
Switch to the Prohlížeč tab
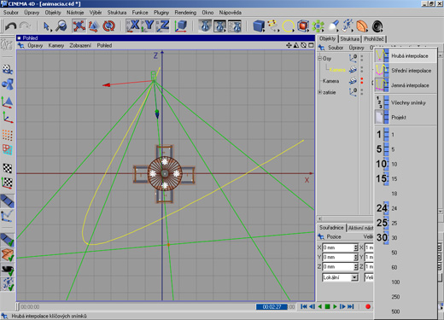(x=374, y=39)
